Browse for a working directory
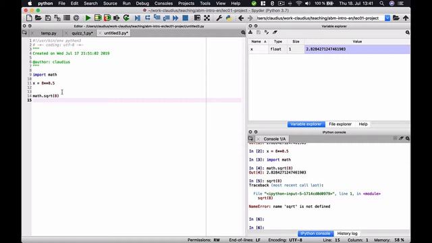Viewport: 432px width, 243px height. coord(396,18)
